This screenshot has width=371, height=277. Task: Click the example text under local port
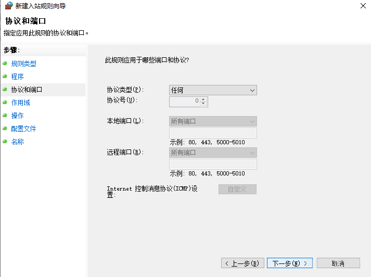click(207, 142)
